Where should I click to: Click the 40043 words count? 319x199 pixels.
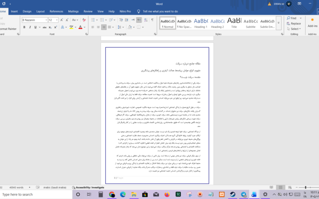(16, 188)
